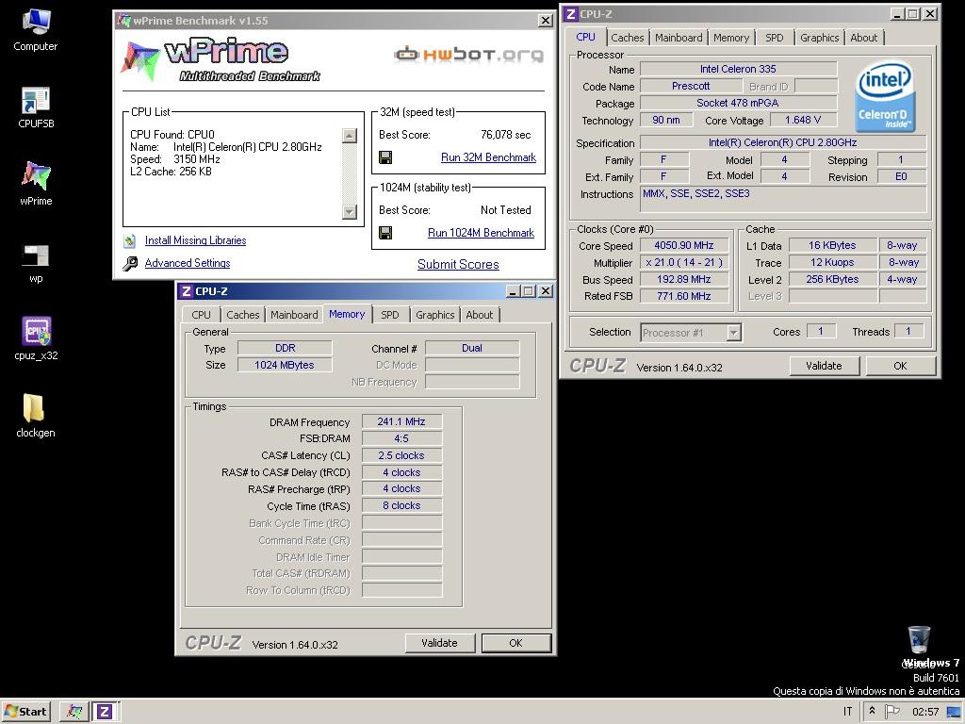
Task: Switch to SPD tab in the CPU-Z CPU window
Action: 775,38
